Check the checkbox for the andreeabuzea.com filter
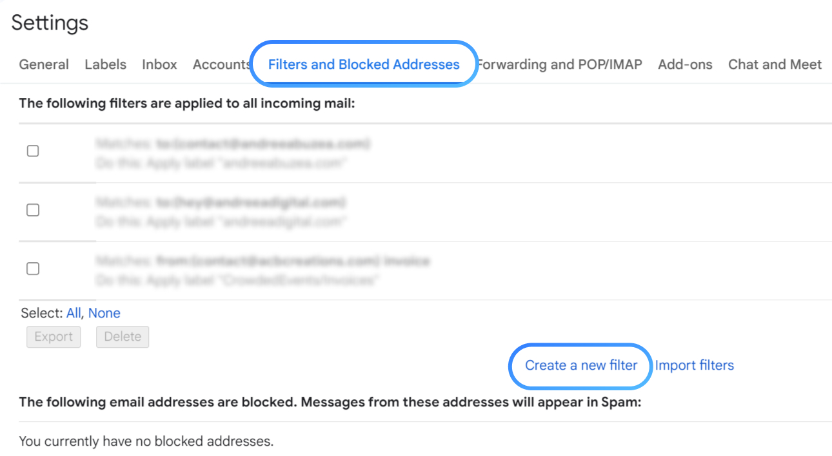The height and width of the screenshot is (456, 832). coord(33,150)
